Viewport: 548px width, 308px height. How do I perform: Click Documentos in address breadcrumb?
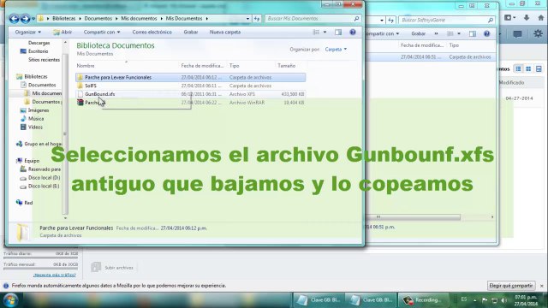(98, 19)
